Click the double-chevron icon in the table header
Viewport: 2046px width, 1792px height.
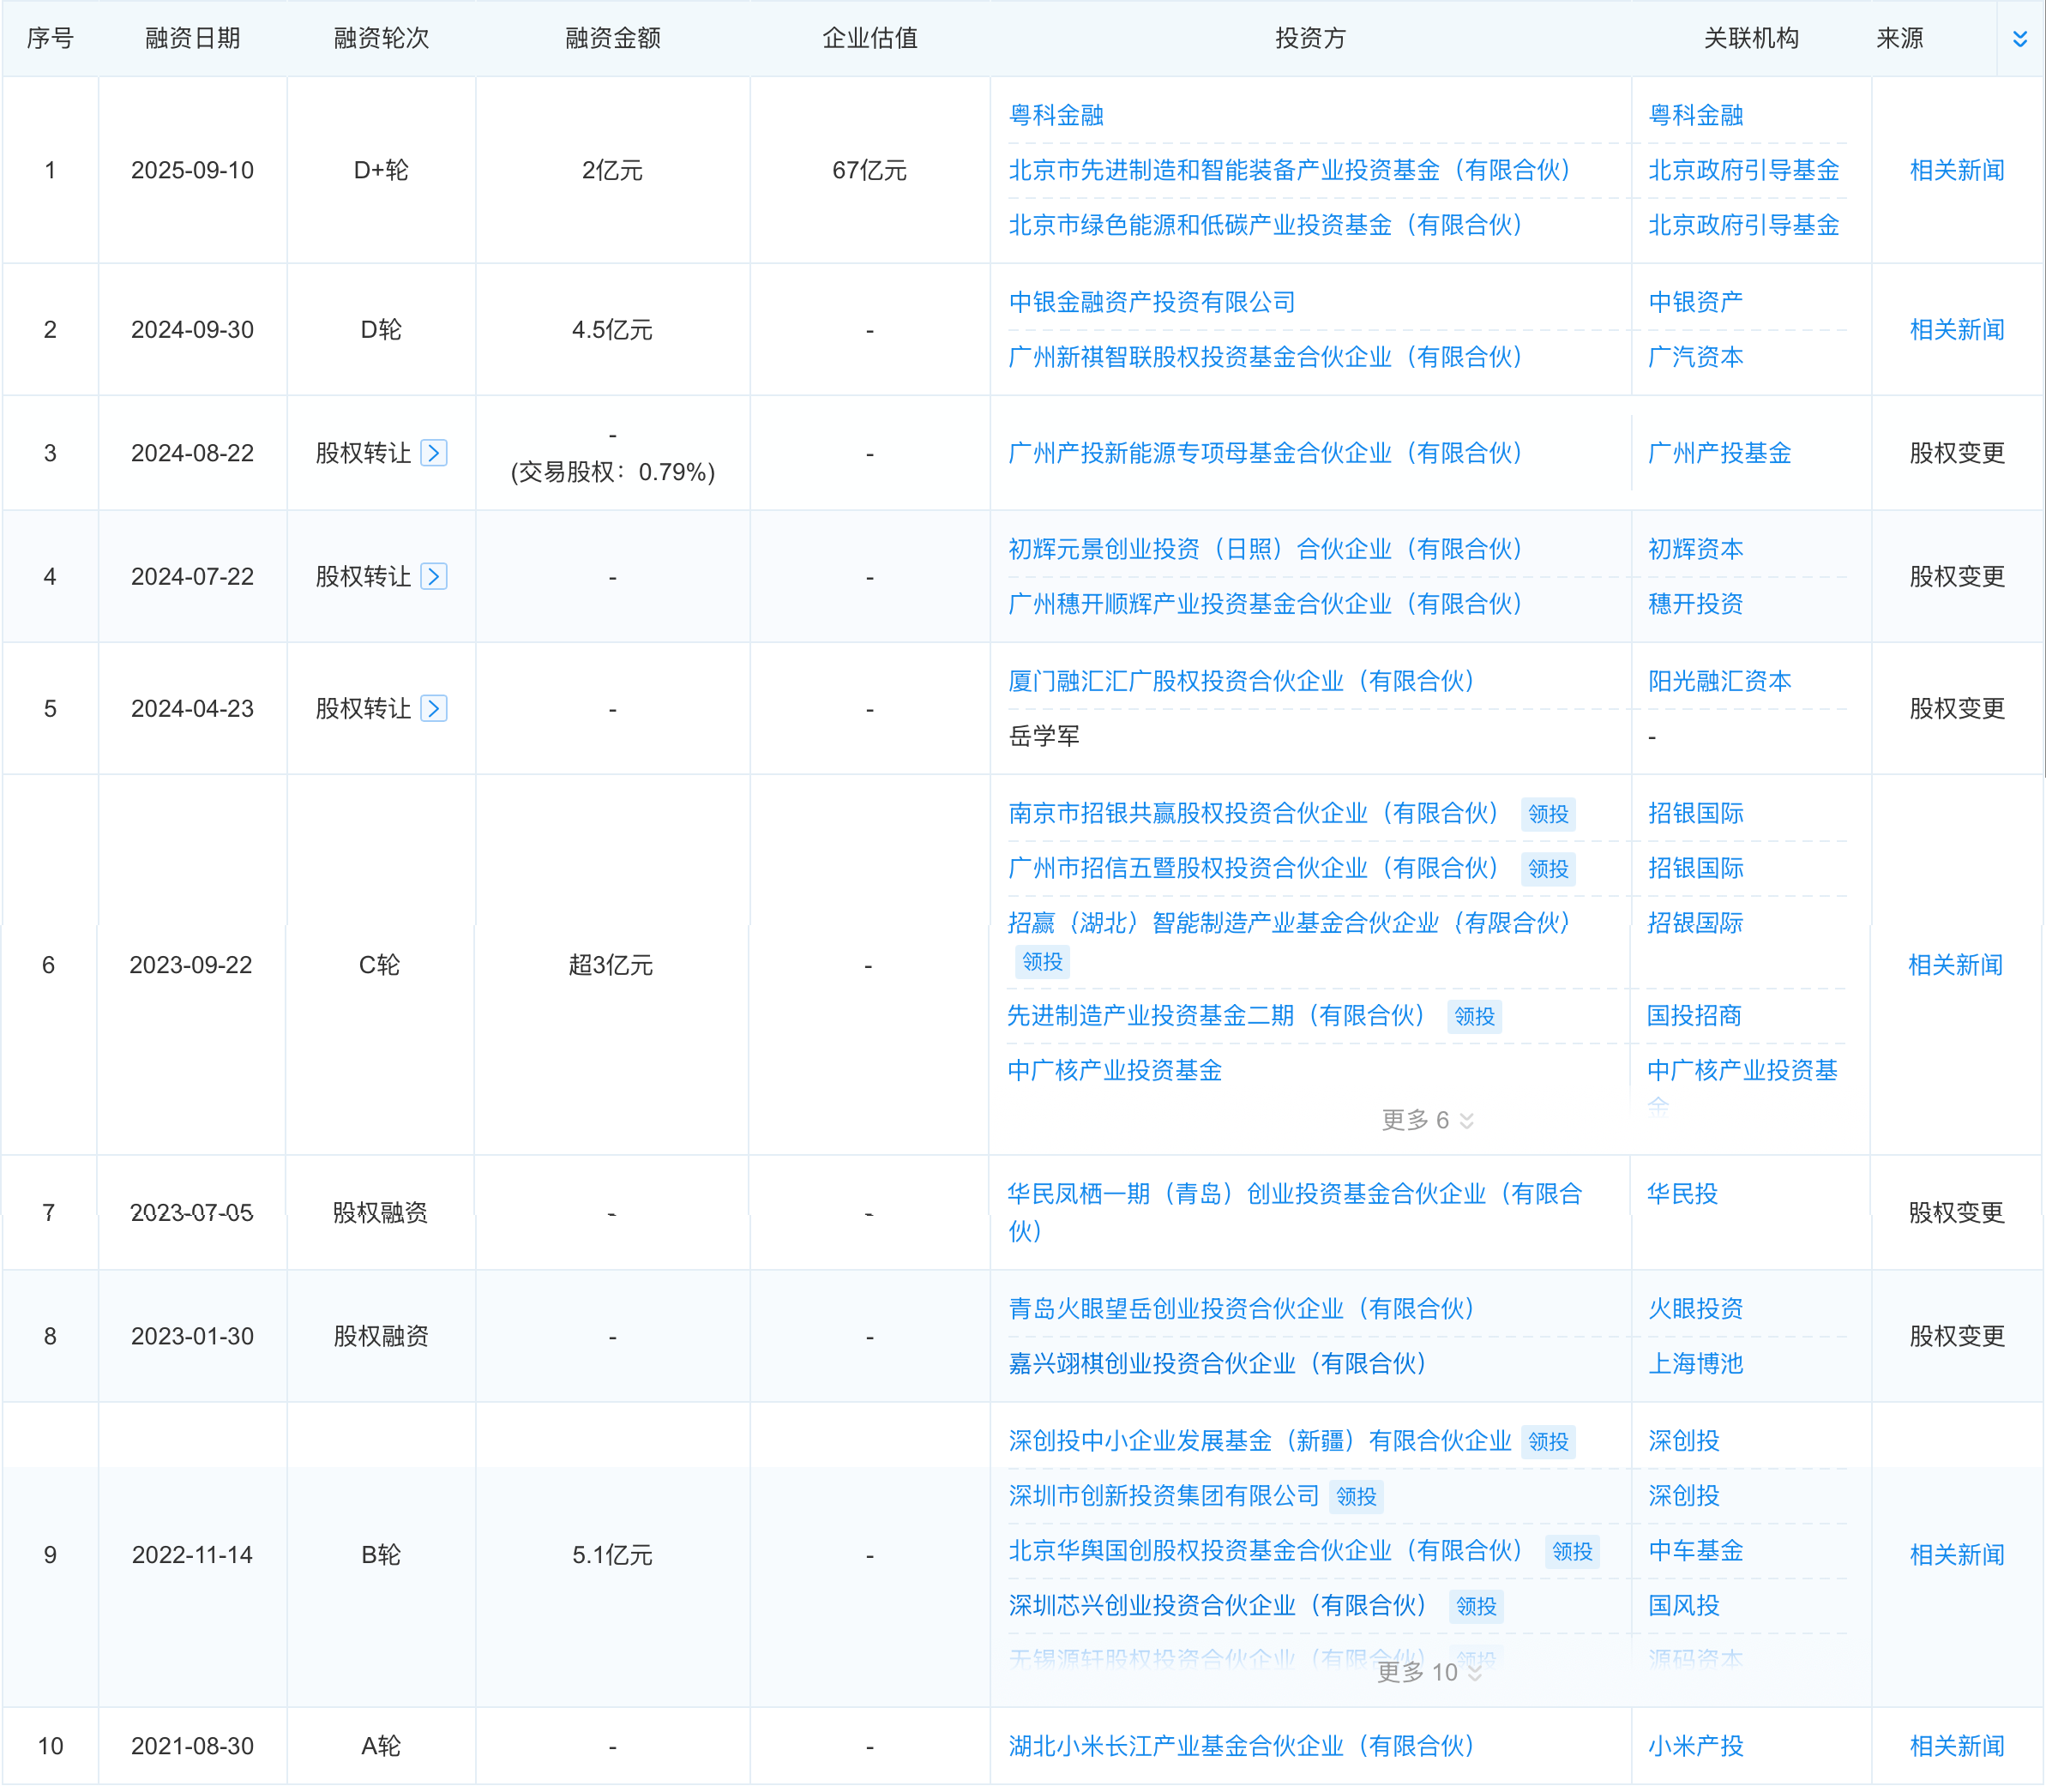click(2019, 37)
